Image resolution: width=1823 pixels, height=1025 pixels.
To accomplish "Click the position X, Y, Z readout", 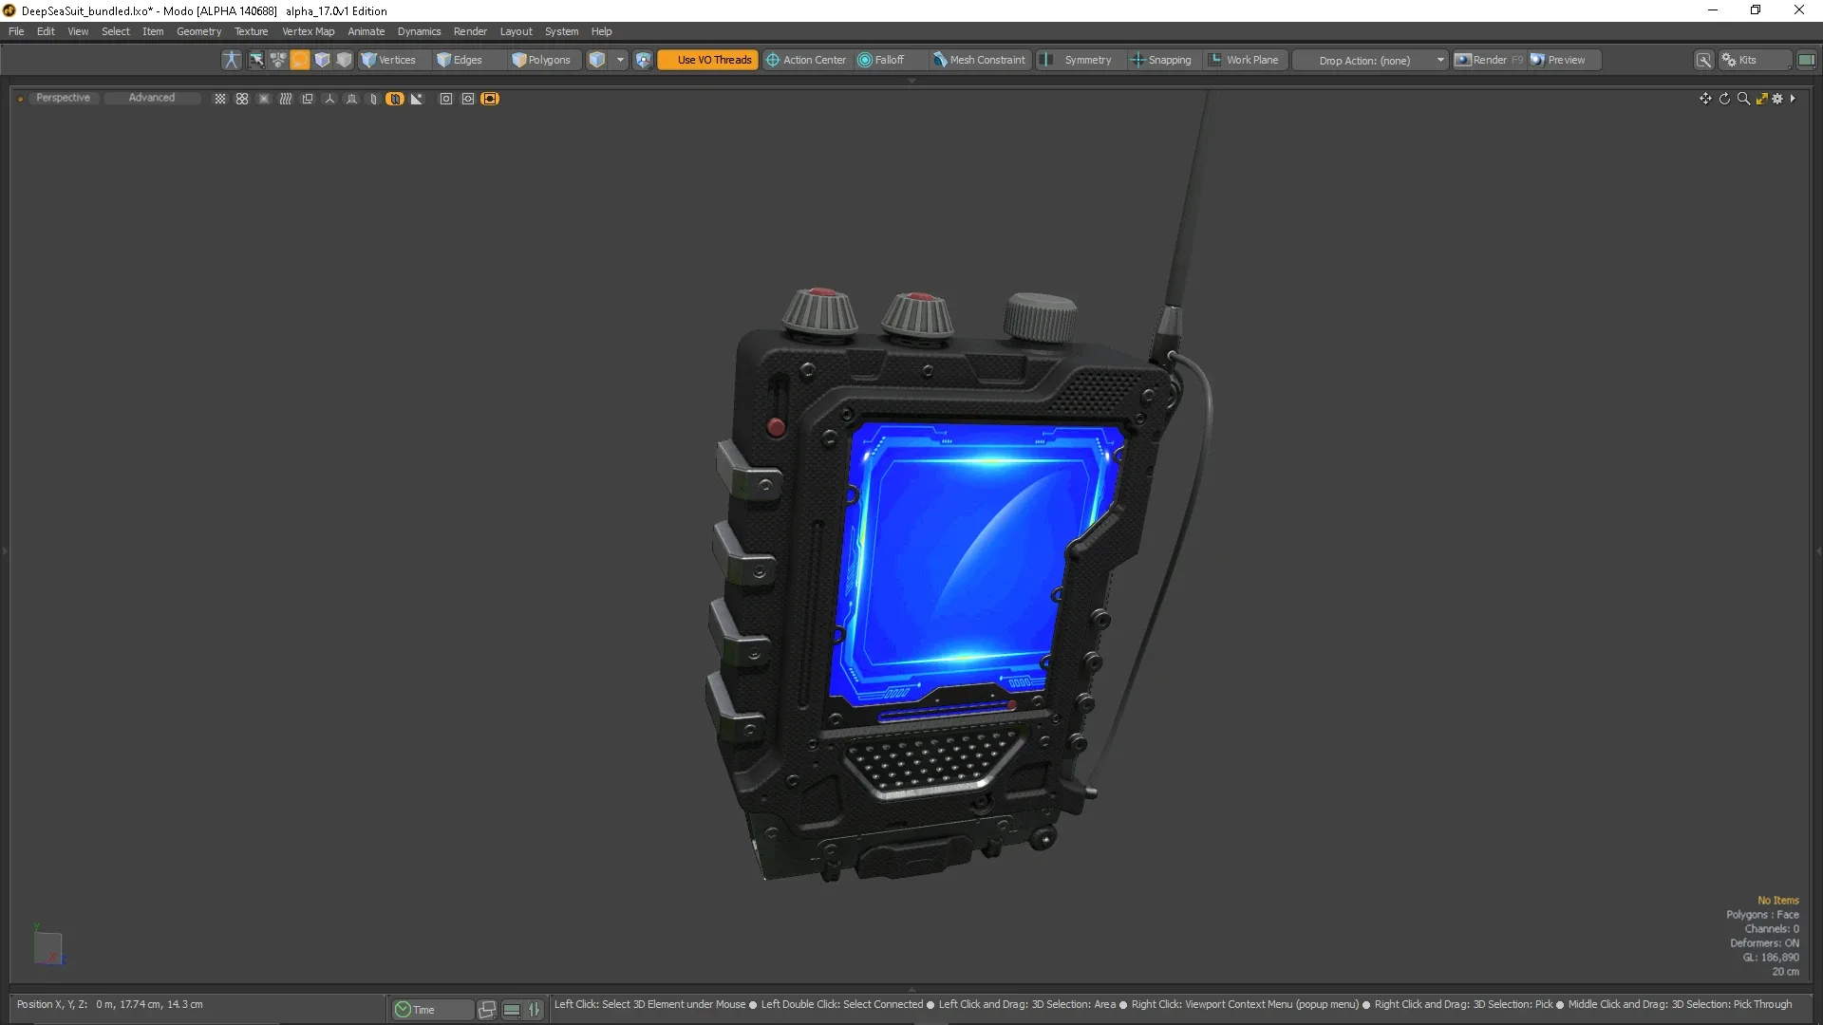I will (110, 1004).
